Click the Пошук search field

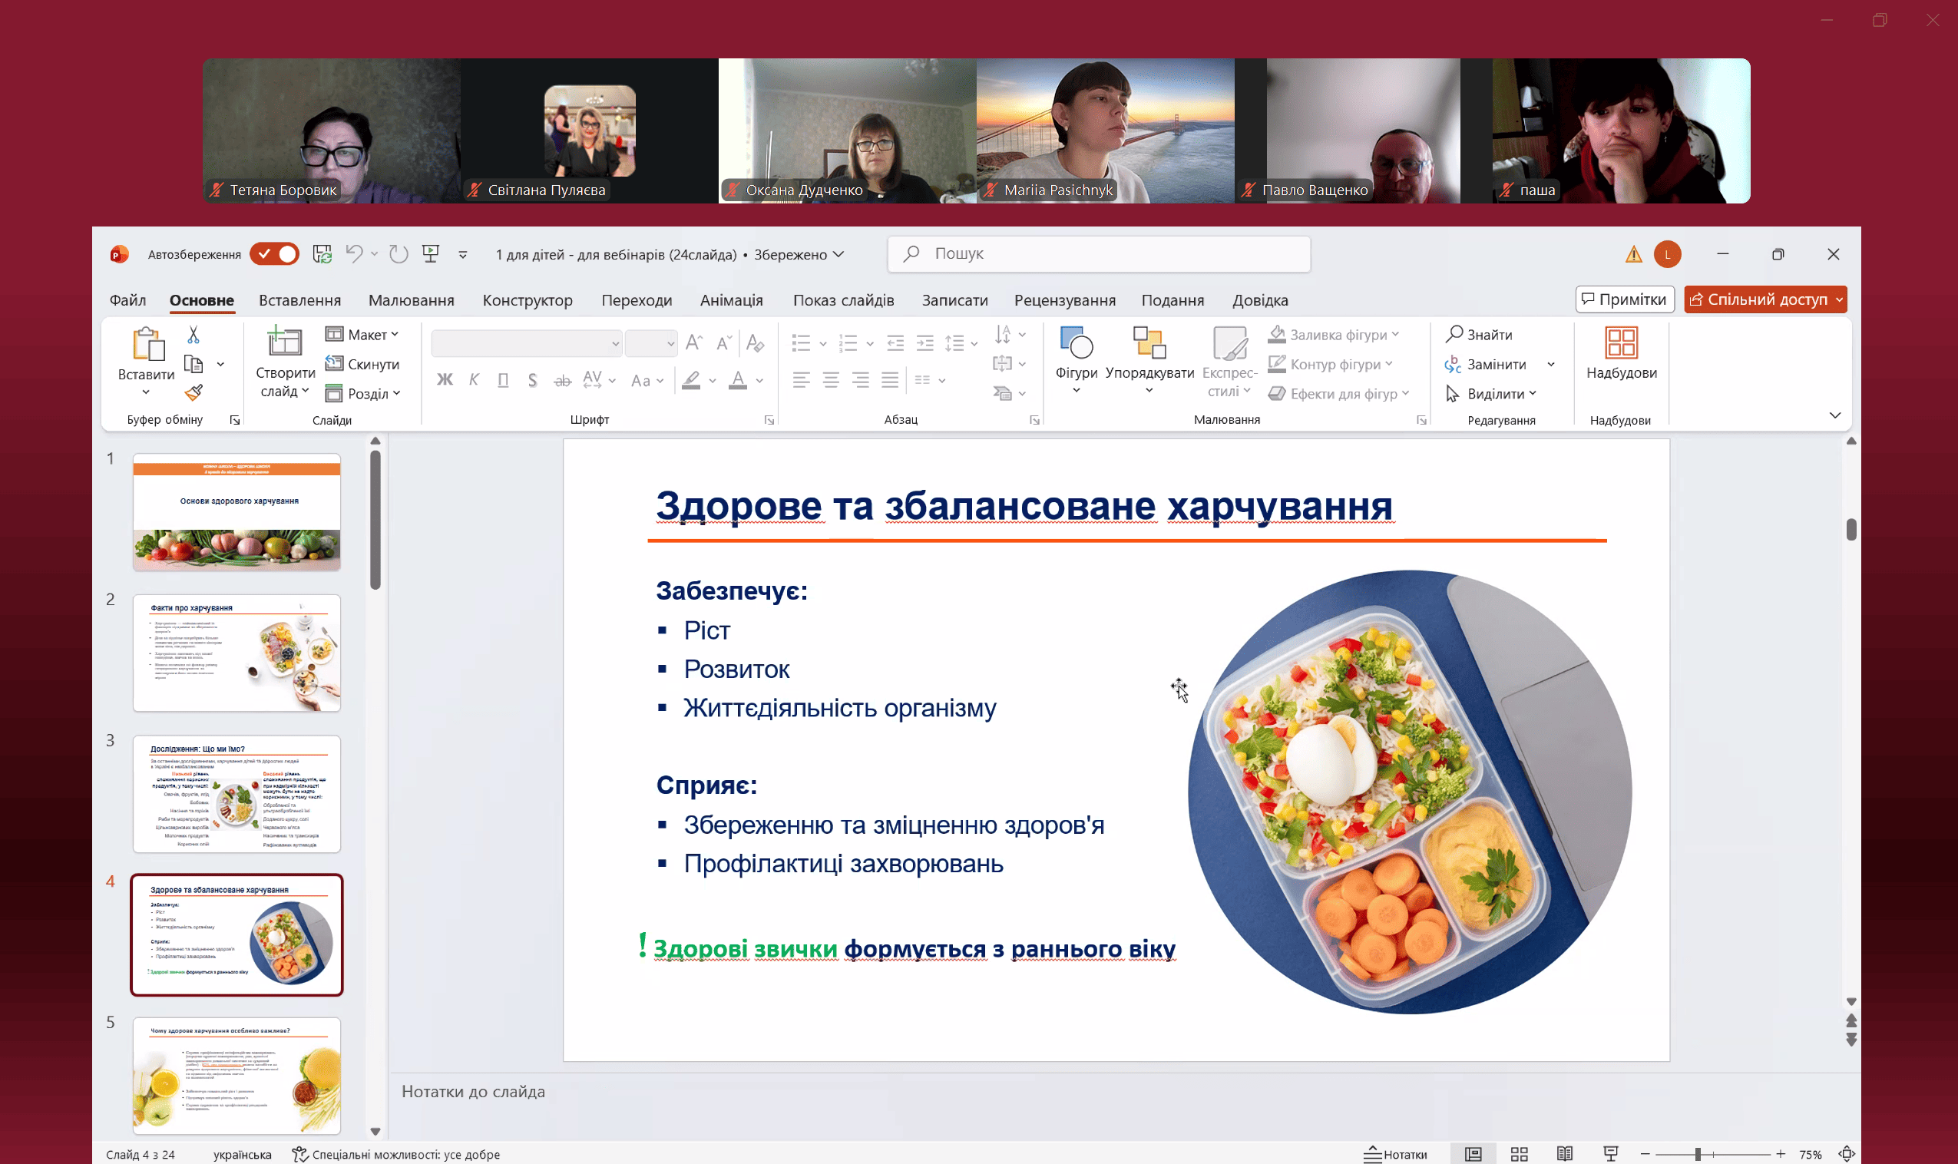tap(1099, 254)
